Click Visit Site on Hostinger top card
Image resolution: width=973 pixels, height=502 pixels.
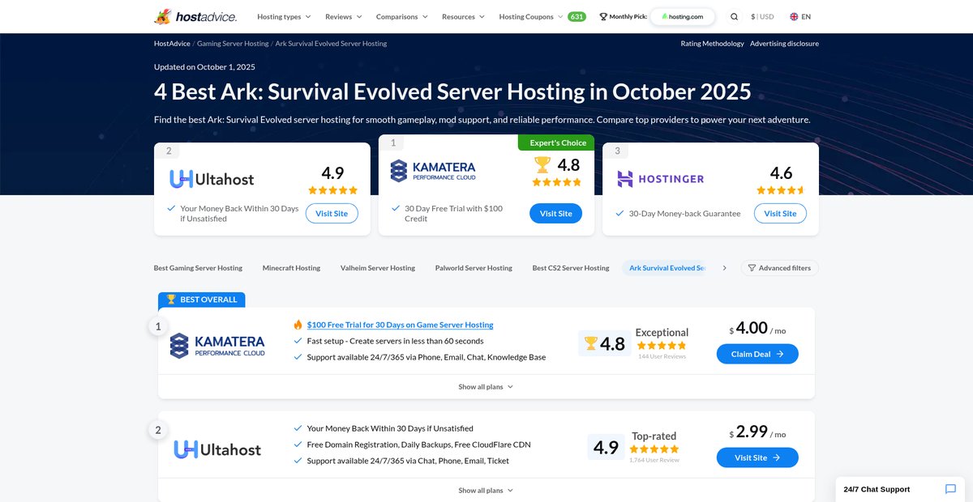pyautogui.click(x=780, y=214)
